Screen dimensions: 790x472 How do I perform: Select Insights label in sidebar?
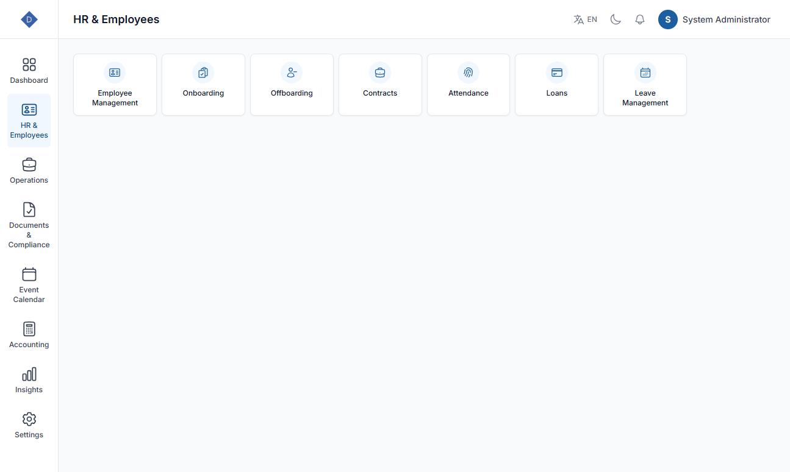(x=29, y=390)
